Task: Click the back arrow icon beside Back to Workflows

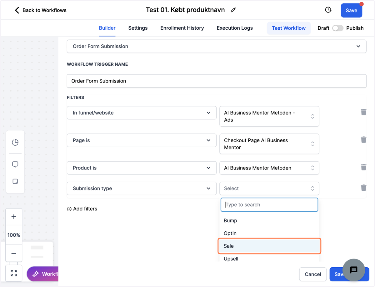Action: tap(17, 10)
